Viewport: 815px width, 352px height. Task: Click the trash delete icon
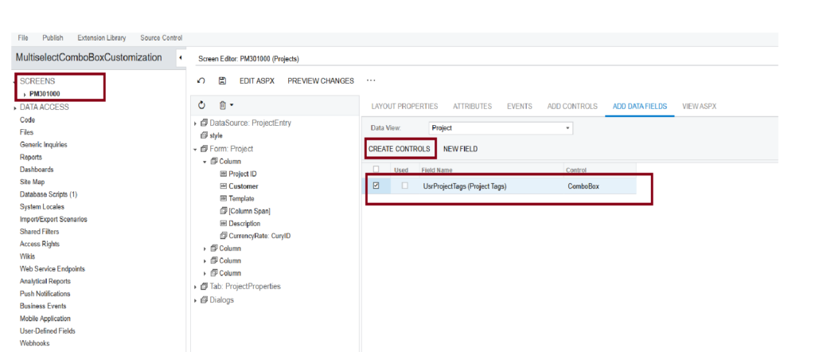tap(223, 105)
